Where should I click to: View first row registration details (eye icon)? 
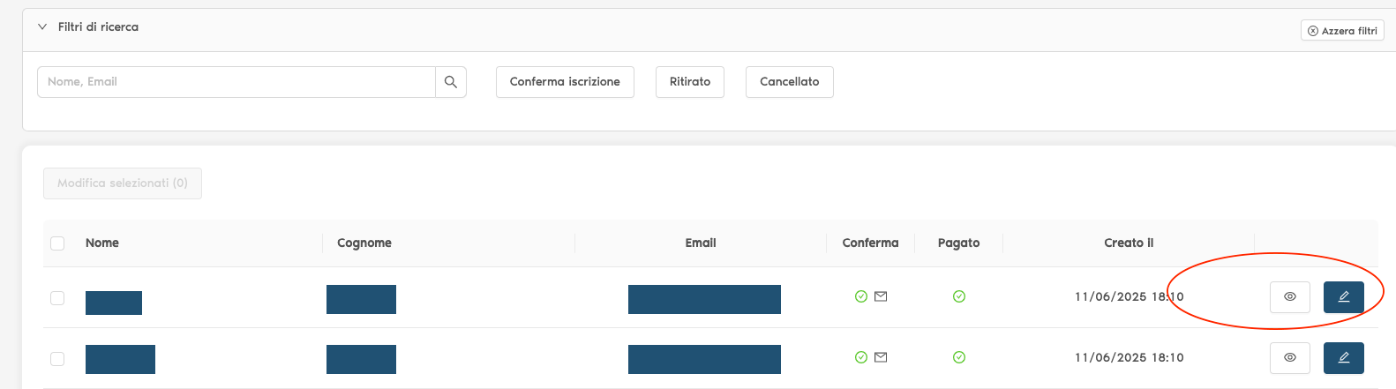coord(1289,297)
